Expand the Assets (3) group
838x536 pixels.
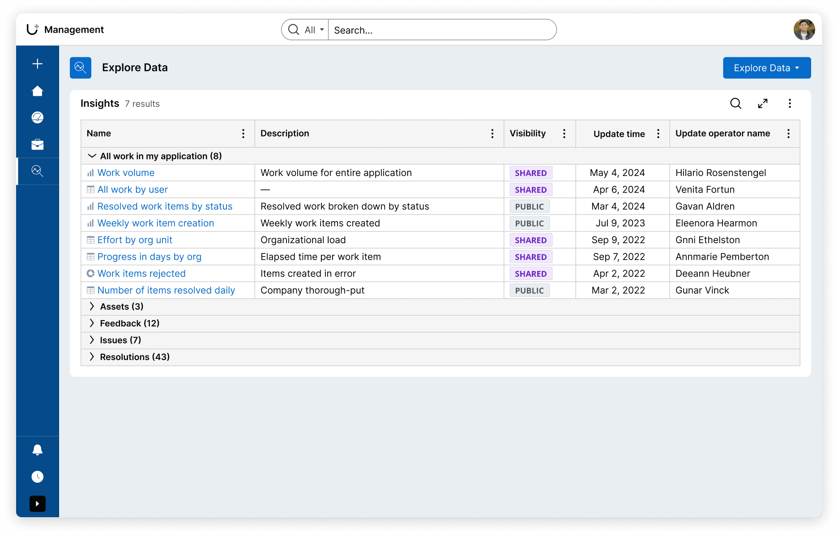[x=92, y=306]
